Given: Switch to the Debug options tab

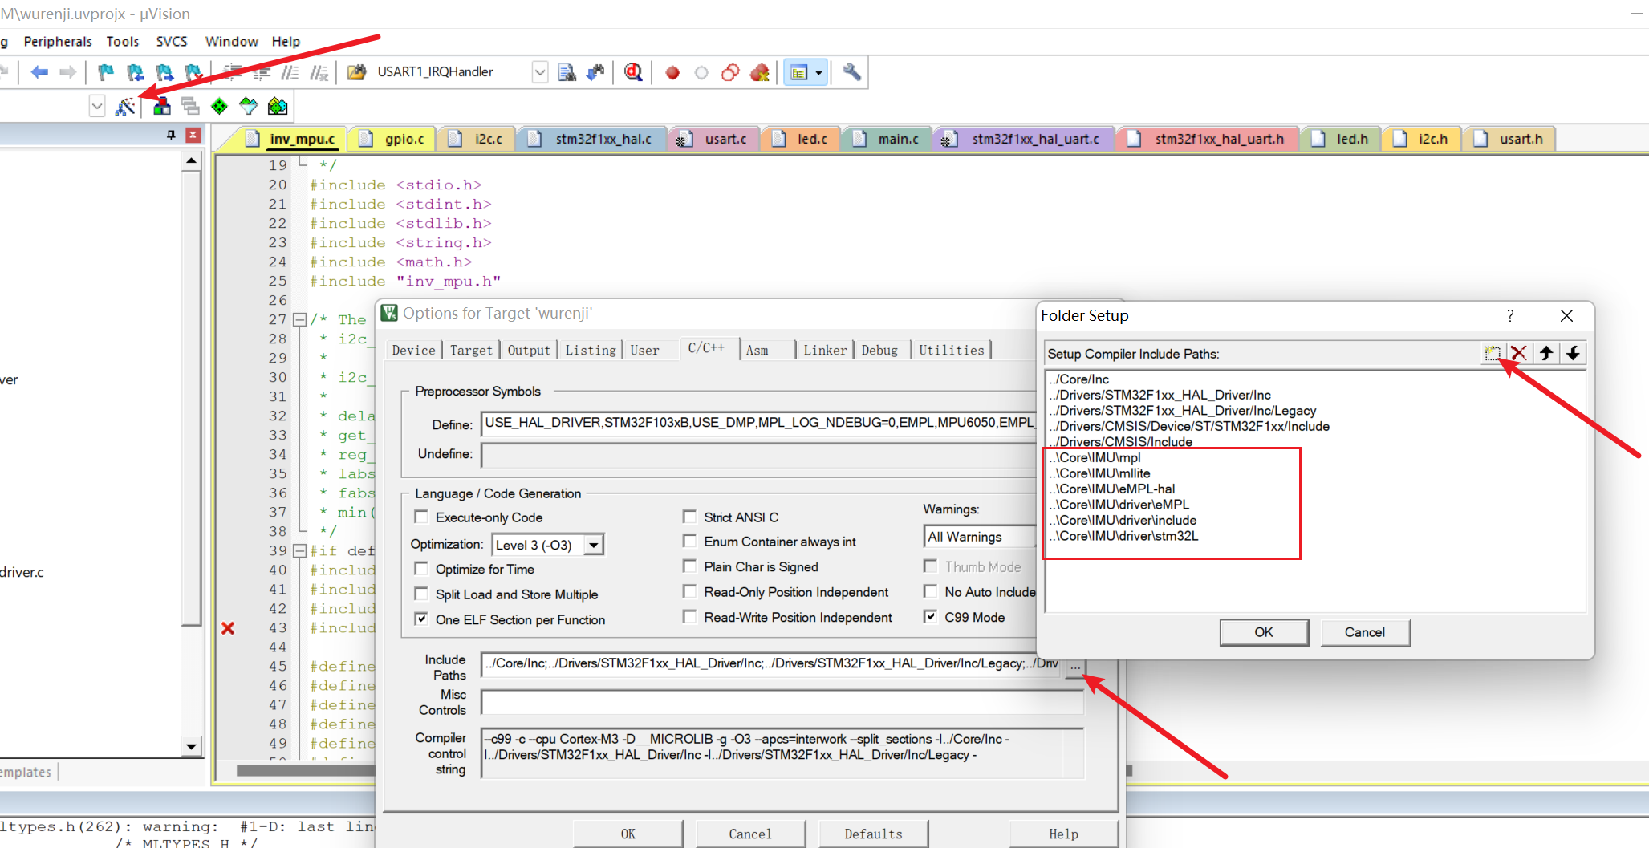Looking at the screenshot, I should point(879,350).
